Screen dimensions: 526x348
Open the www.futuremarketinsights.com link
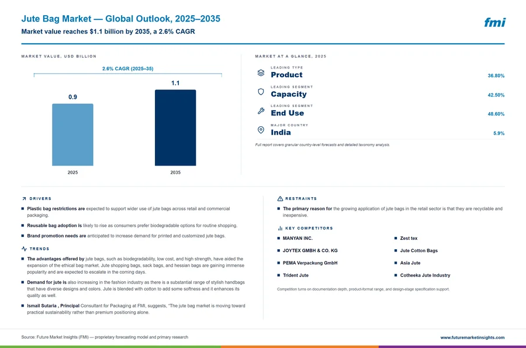tap(472, 337)
